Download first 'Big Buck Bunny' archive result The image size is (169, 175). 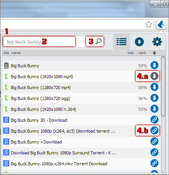[154, 65]
